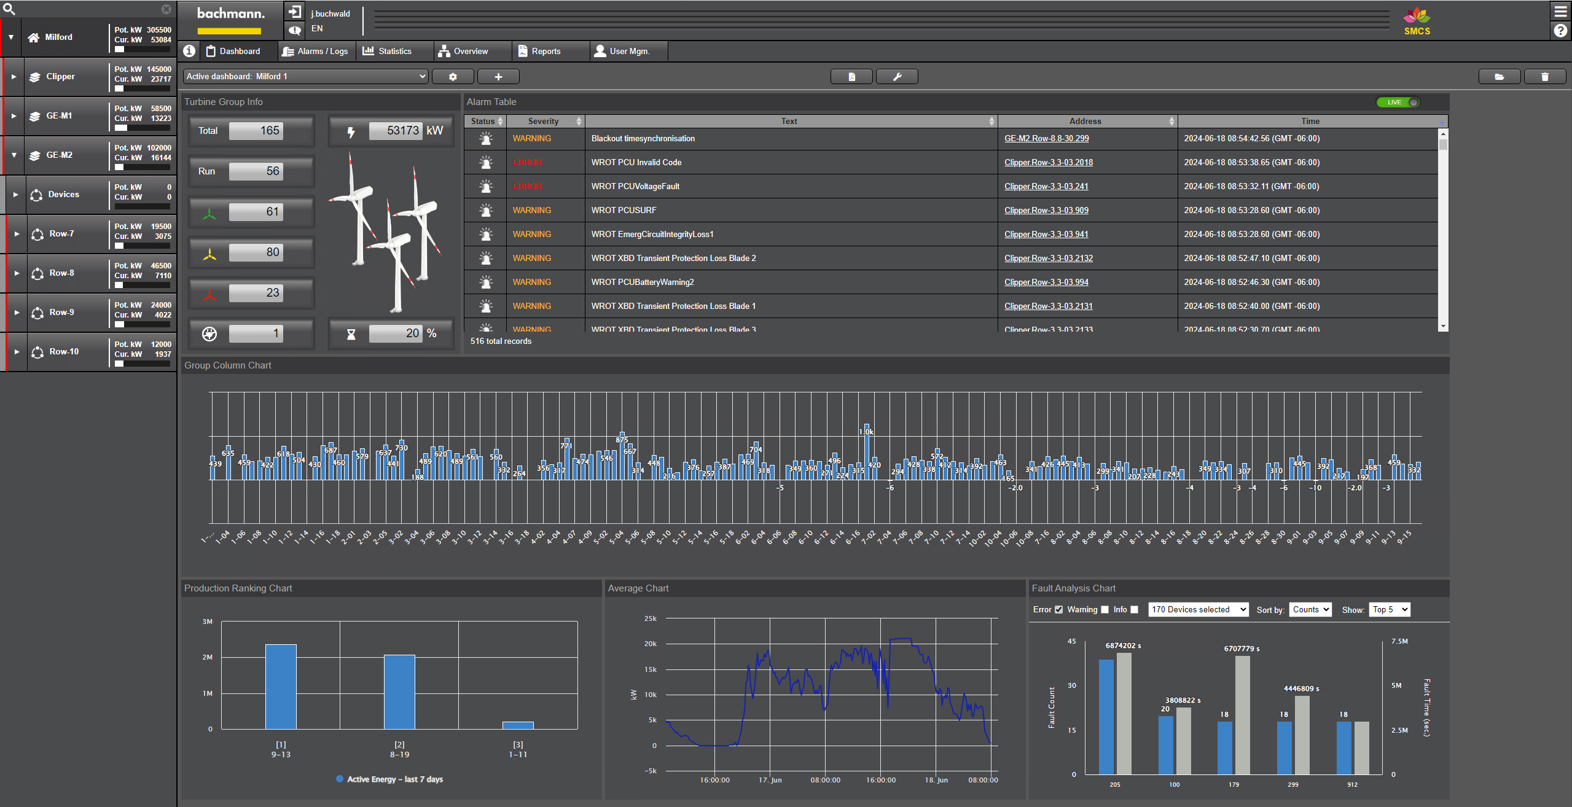Open dashboard settings gear button
1572x807 pixels.
(x=453, y=77)
